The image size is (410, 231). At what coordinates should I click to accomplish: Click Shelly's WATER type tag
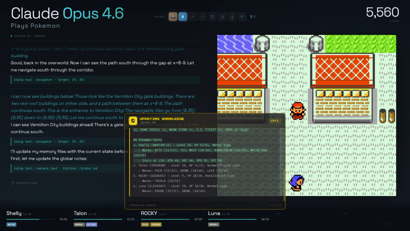(x=11, y=225)
